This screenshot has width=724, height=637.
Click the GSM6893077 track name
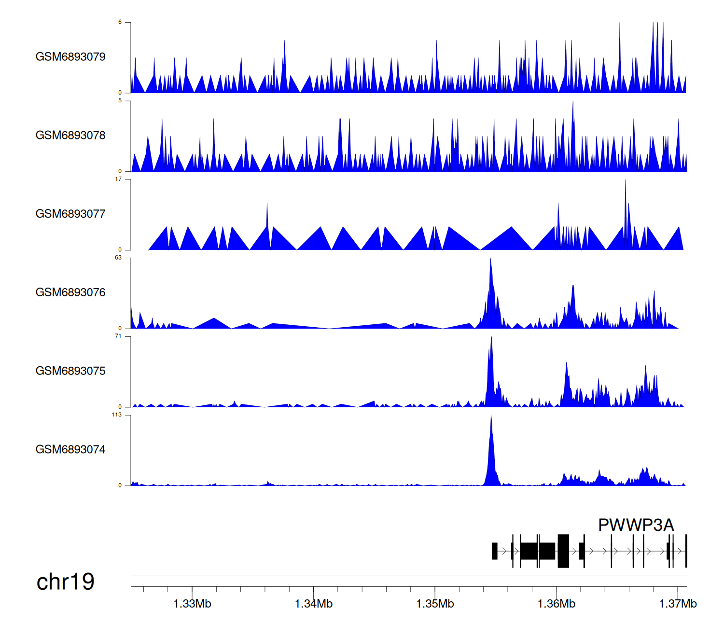click(70, 214)
